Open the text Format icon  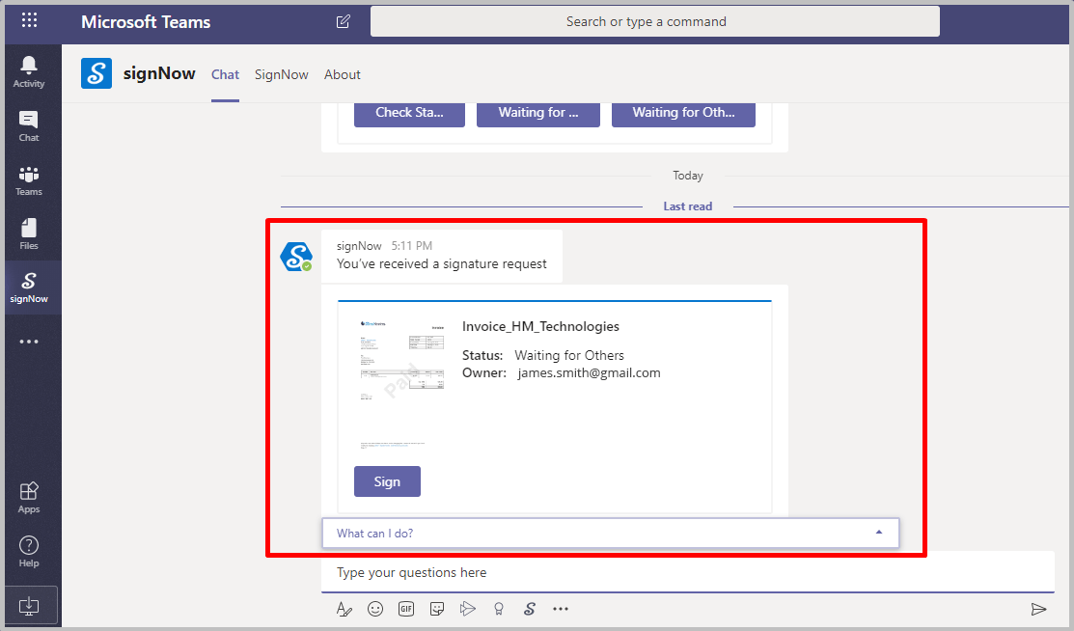[344, 609]
